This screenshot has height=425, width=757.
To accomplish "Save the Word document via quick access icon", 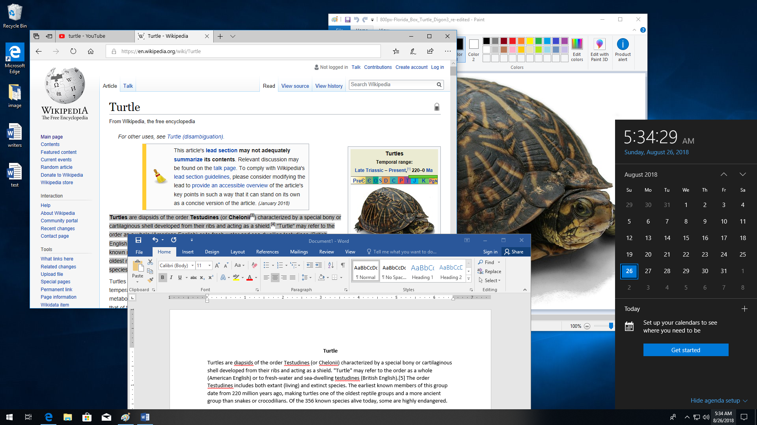I will coord(138,240).
